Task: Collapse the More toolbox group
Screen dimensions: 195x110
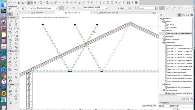Action: tap(9, 84)
